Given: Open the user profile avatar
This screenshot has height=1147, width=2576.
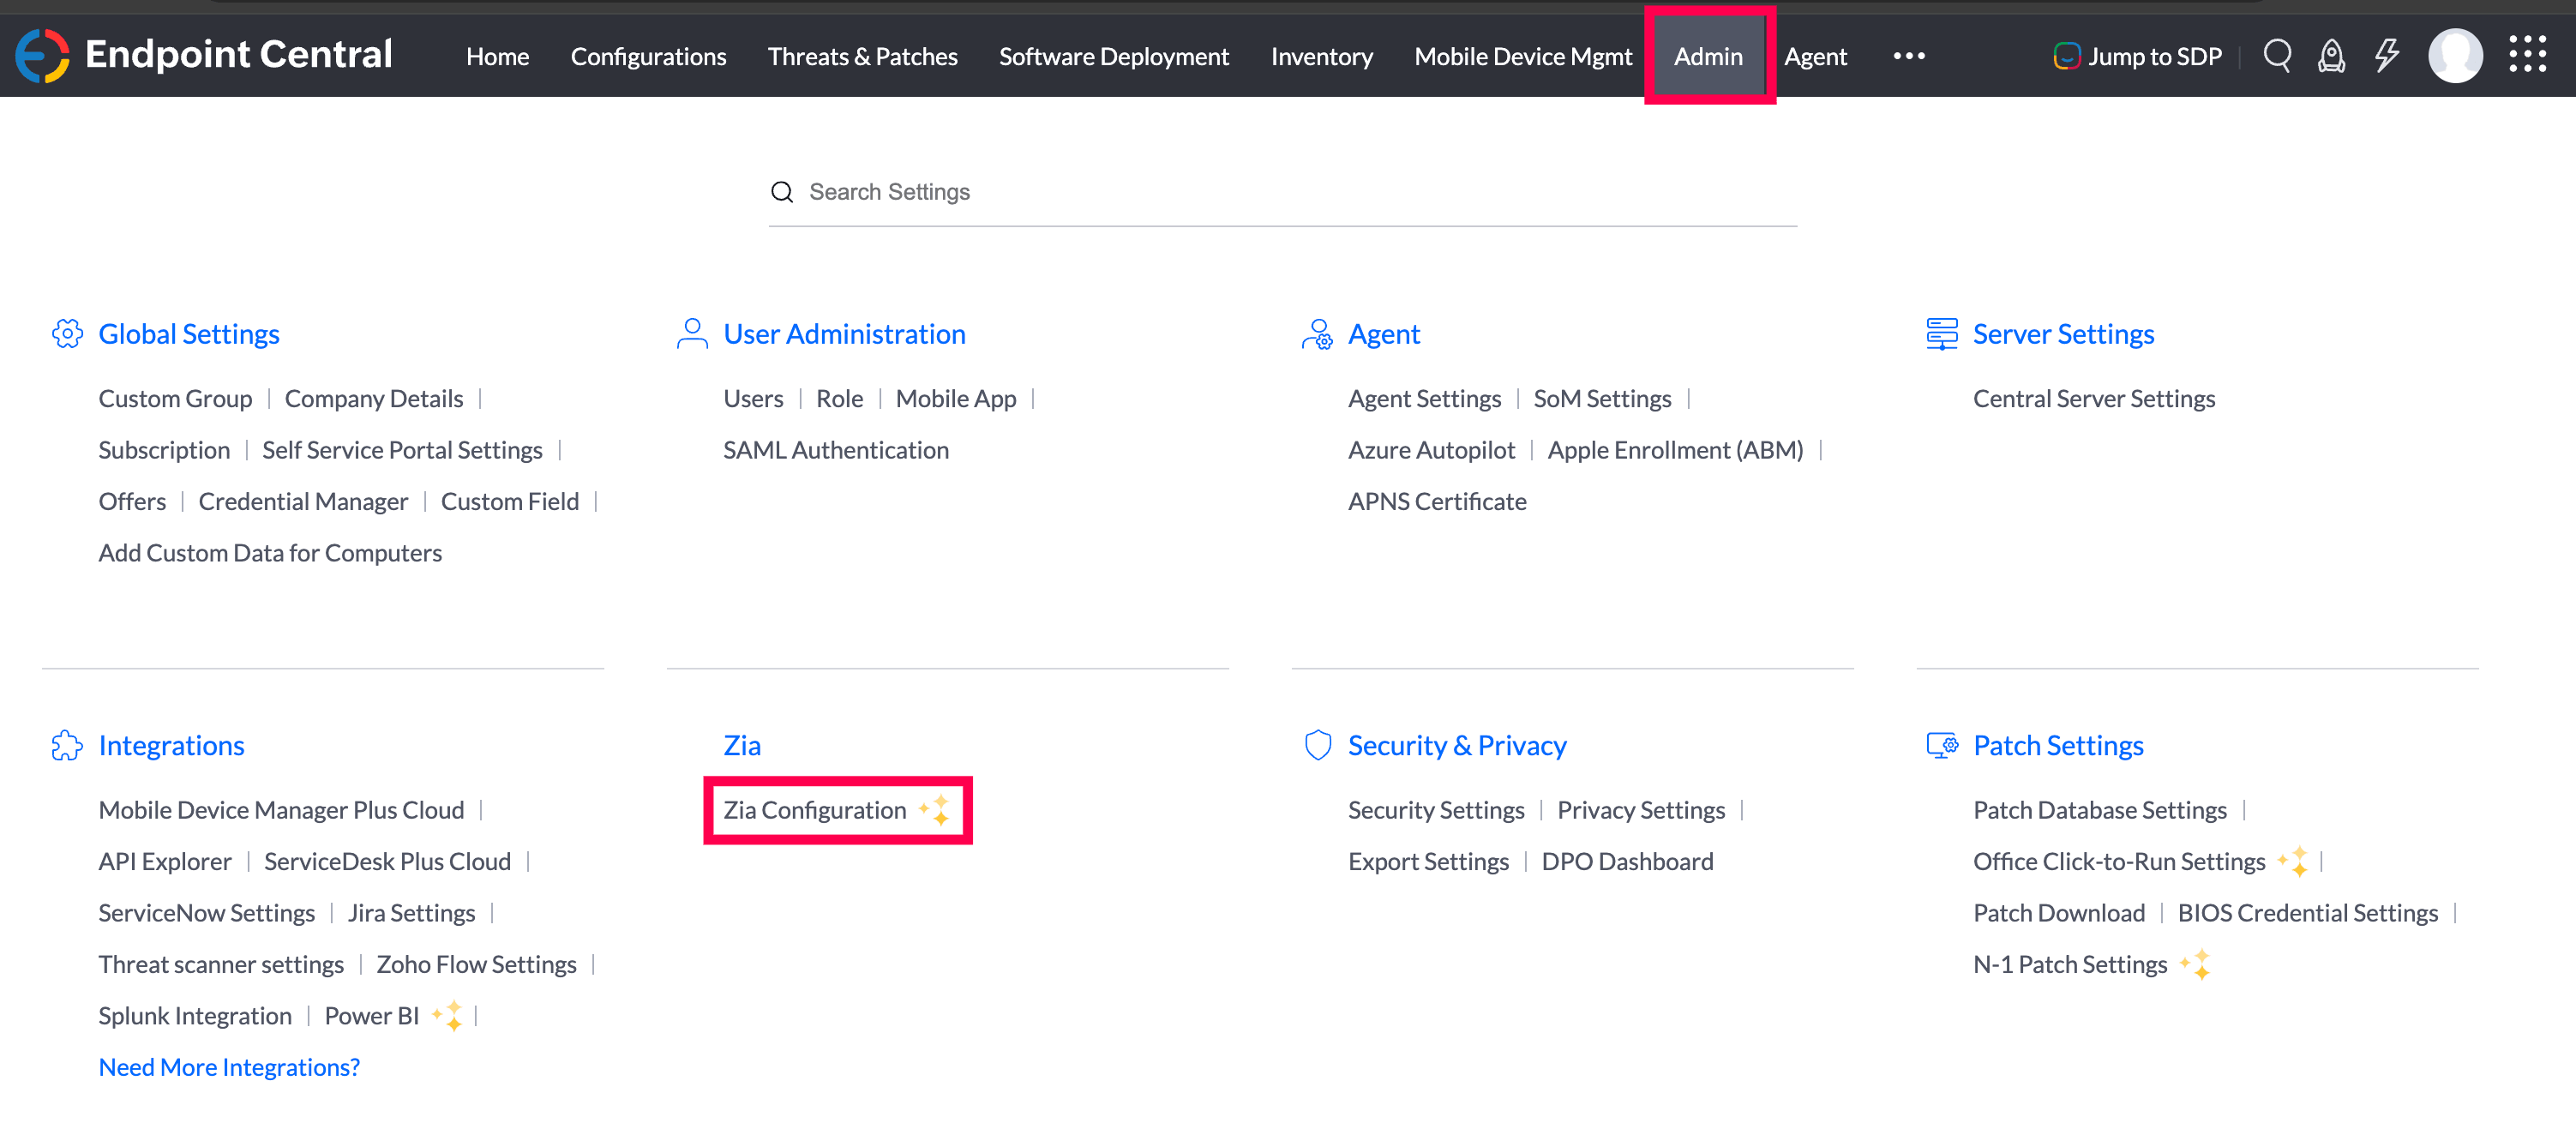Looking at the screenshot, I should (2455, 56).
